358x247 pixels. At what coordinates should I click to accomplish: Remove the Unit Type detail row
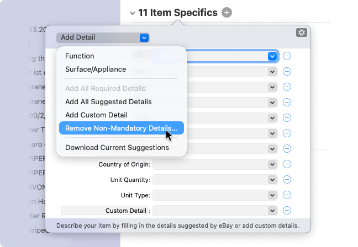pos(287,195)
